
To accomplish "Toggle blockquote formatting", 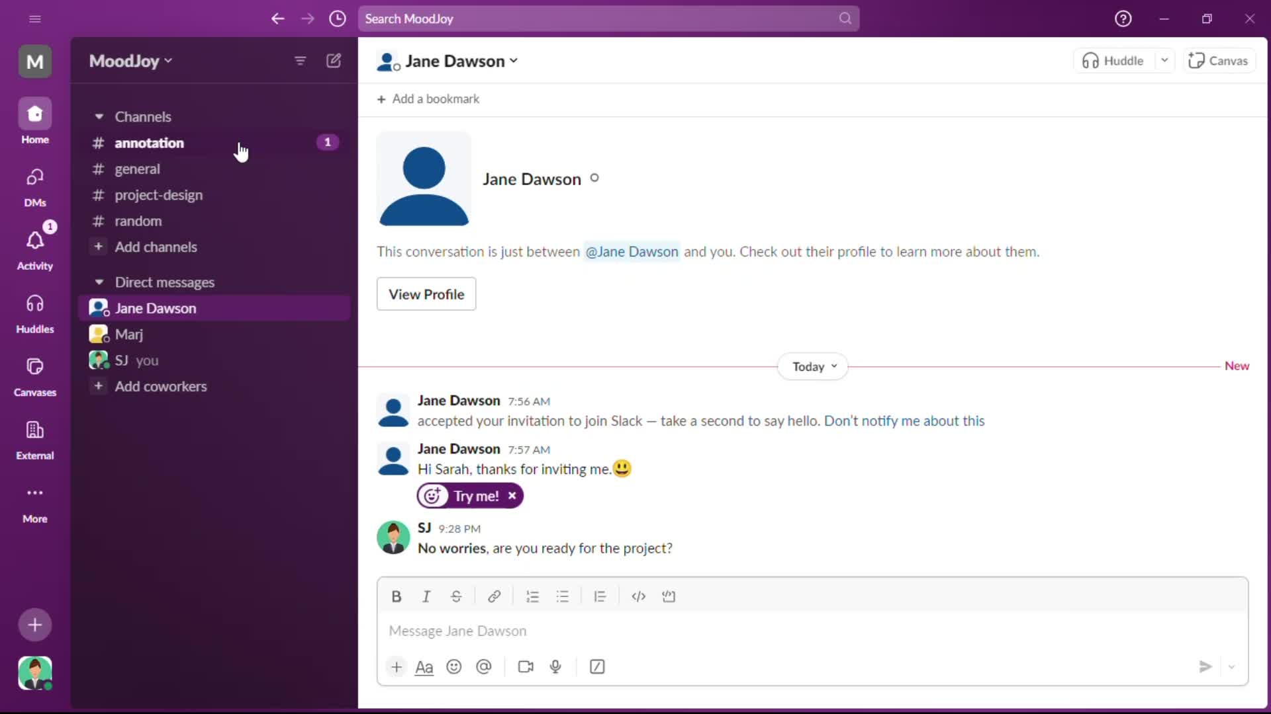I will [x=600, y=596].
